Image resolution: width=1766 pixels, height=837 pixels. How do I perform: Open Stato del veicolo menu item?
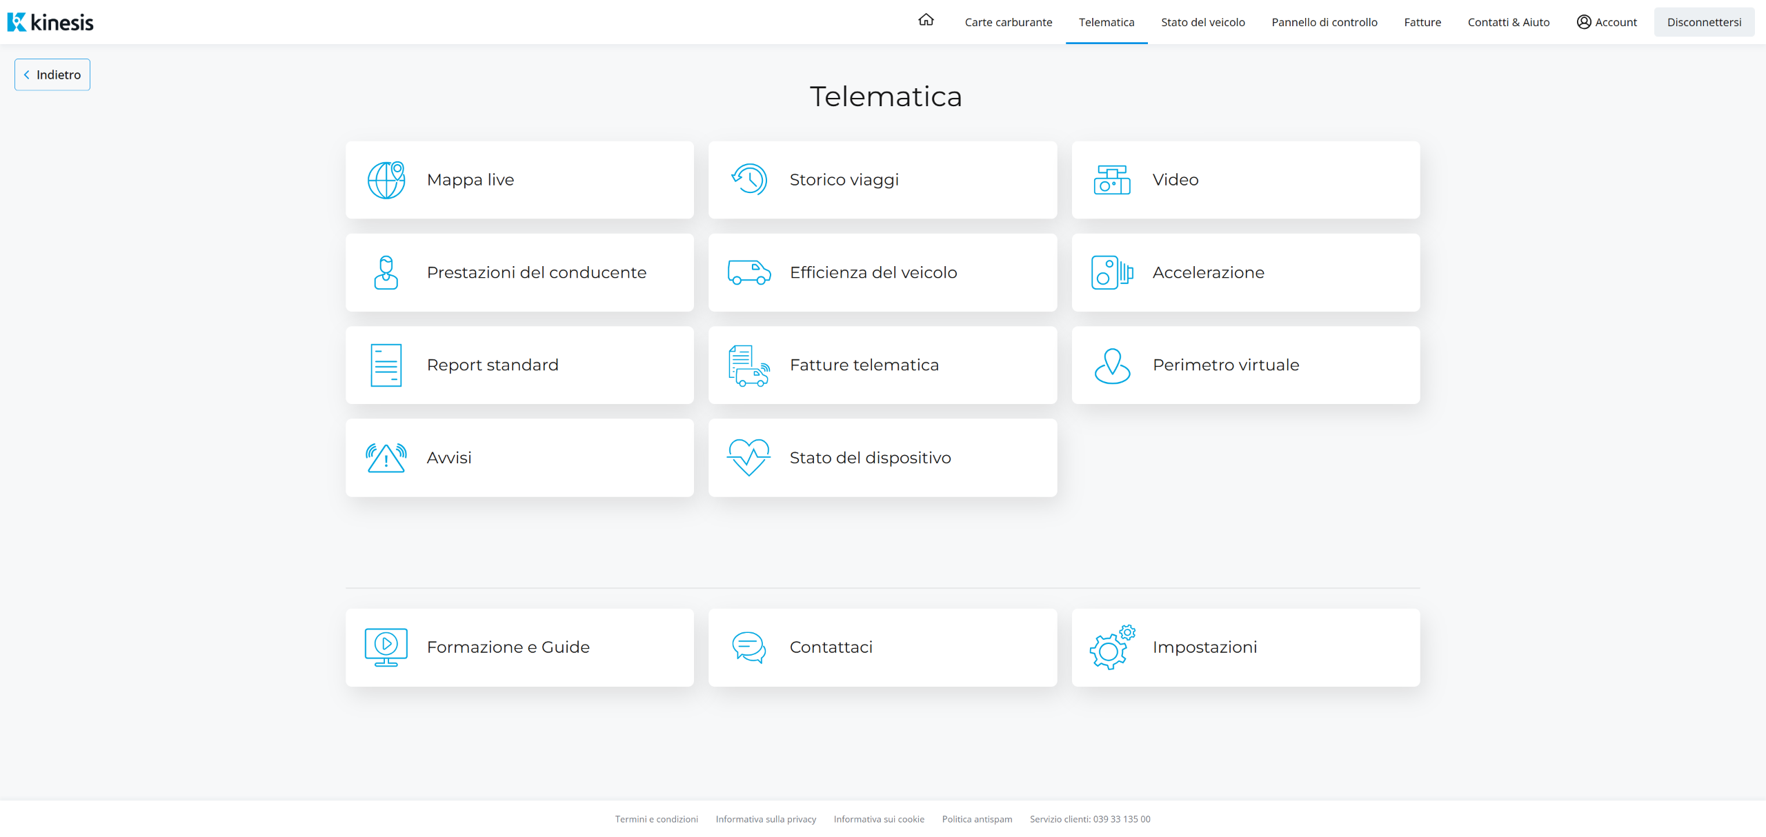(x=1202, y=22)
